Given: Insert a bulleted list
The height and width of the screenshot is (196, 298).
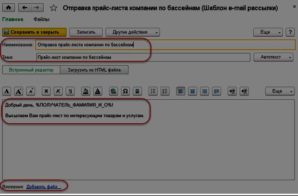Looking at the screenshot, I should click(153, 91).
